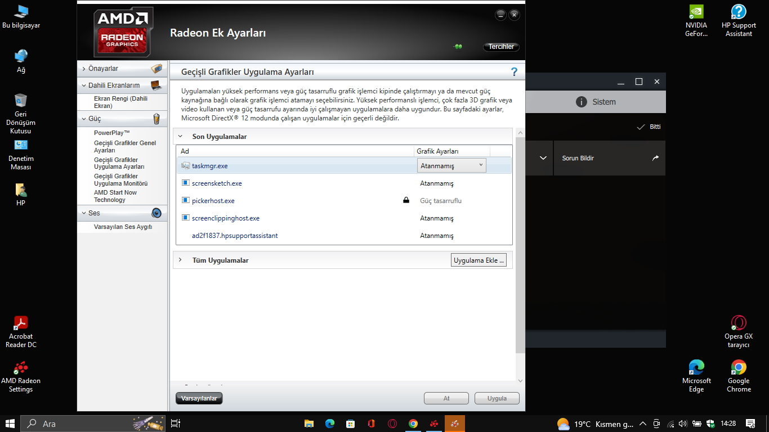Open Denetim Masası desktop icon
Screen dimensions: 769x432
(x=21, y=155)
